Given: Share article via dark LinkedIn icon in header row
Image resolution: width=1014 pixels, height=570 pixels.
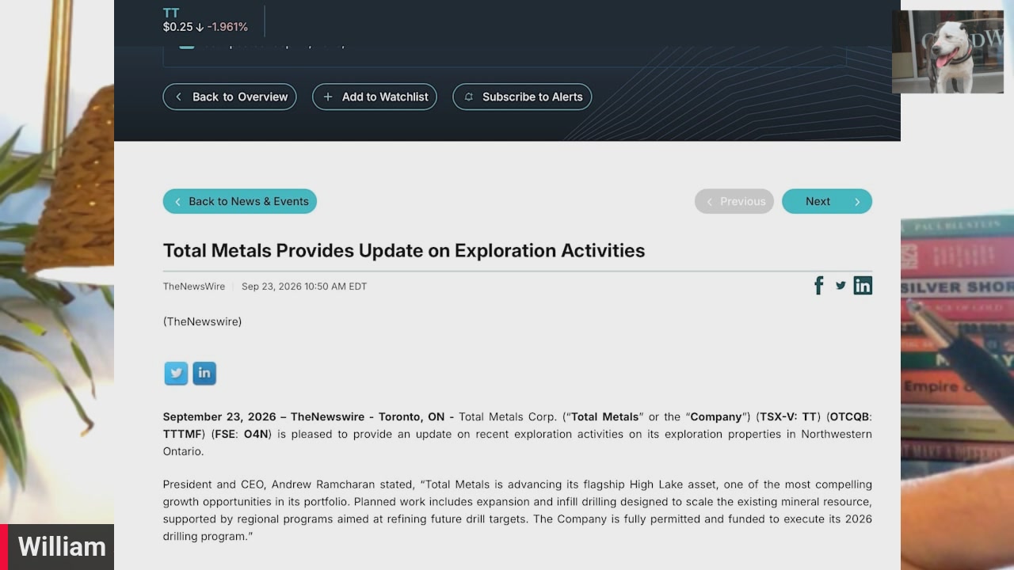Looking at the screenshot, I should tap(863, 286).
